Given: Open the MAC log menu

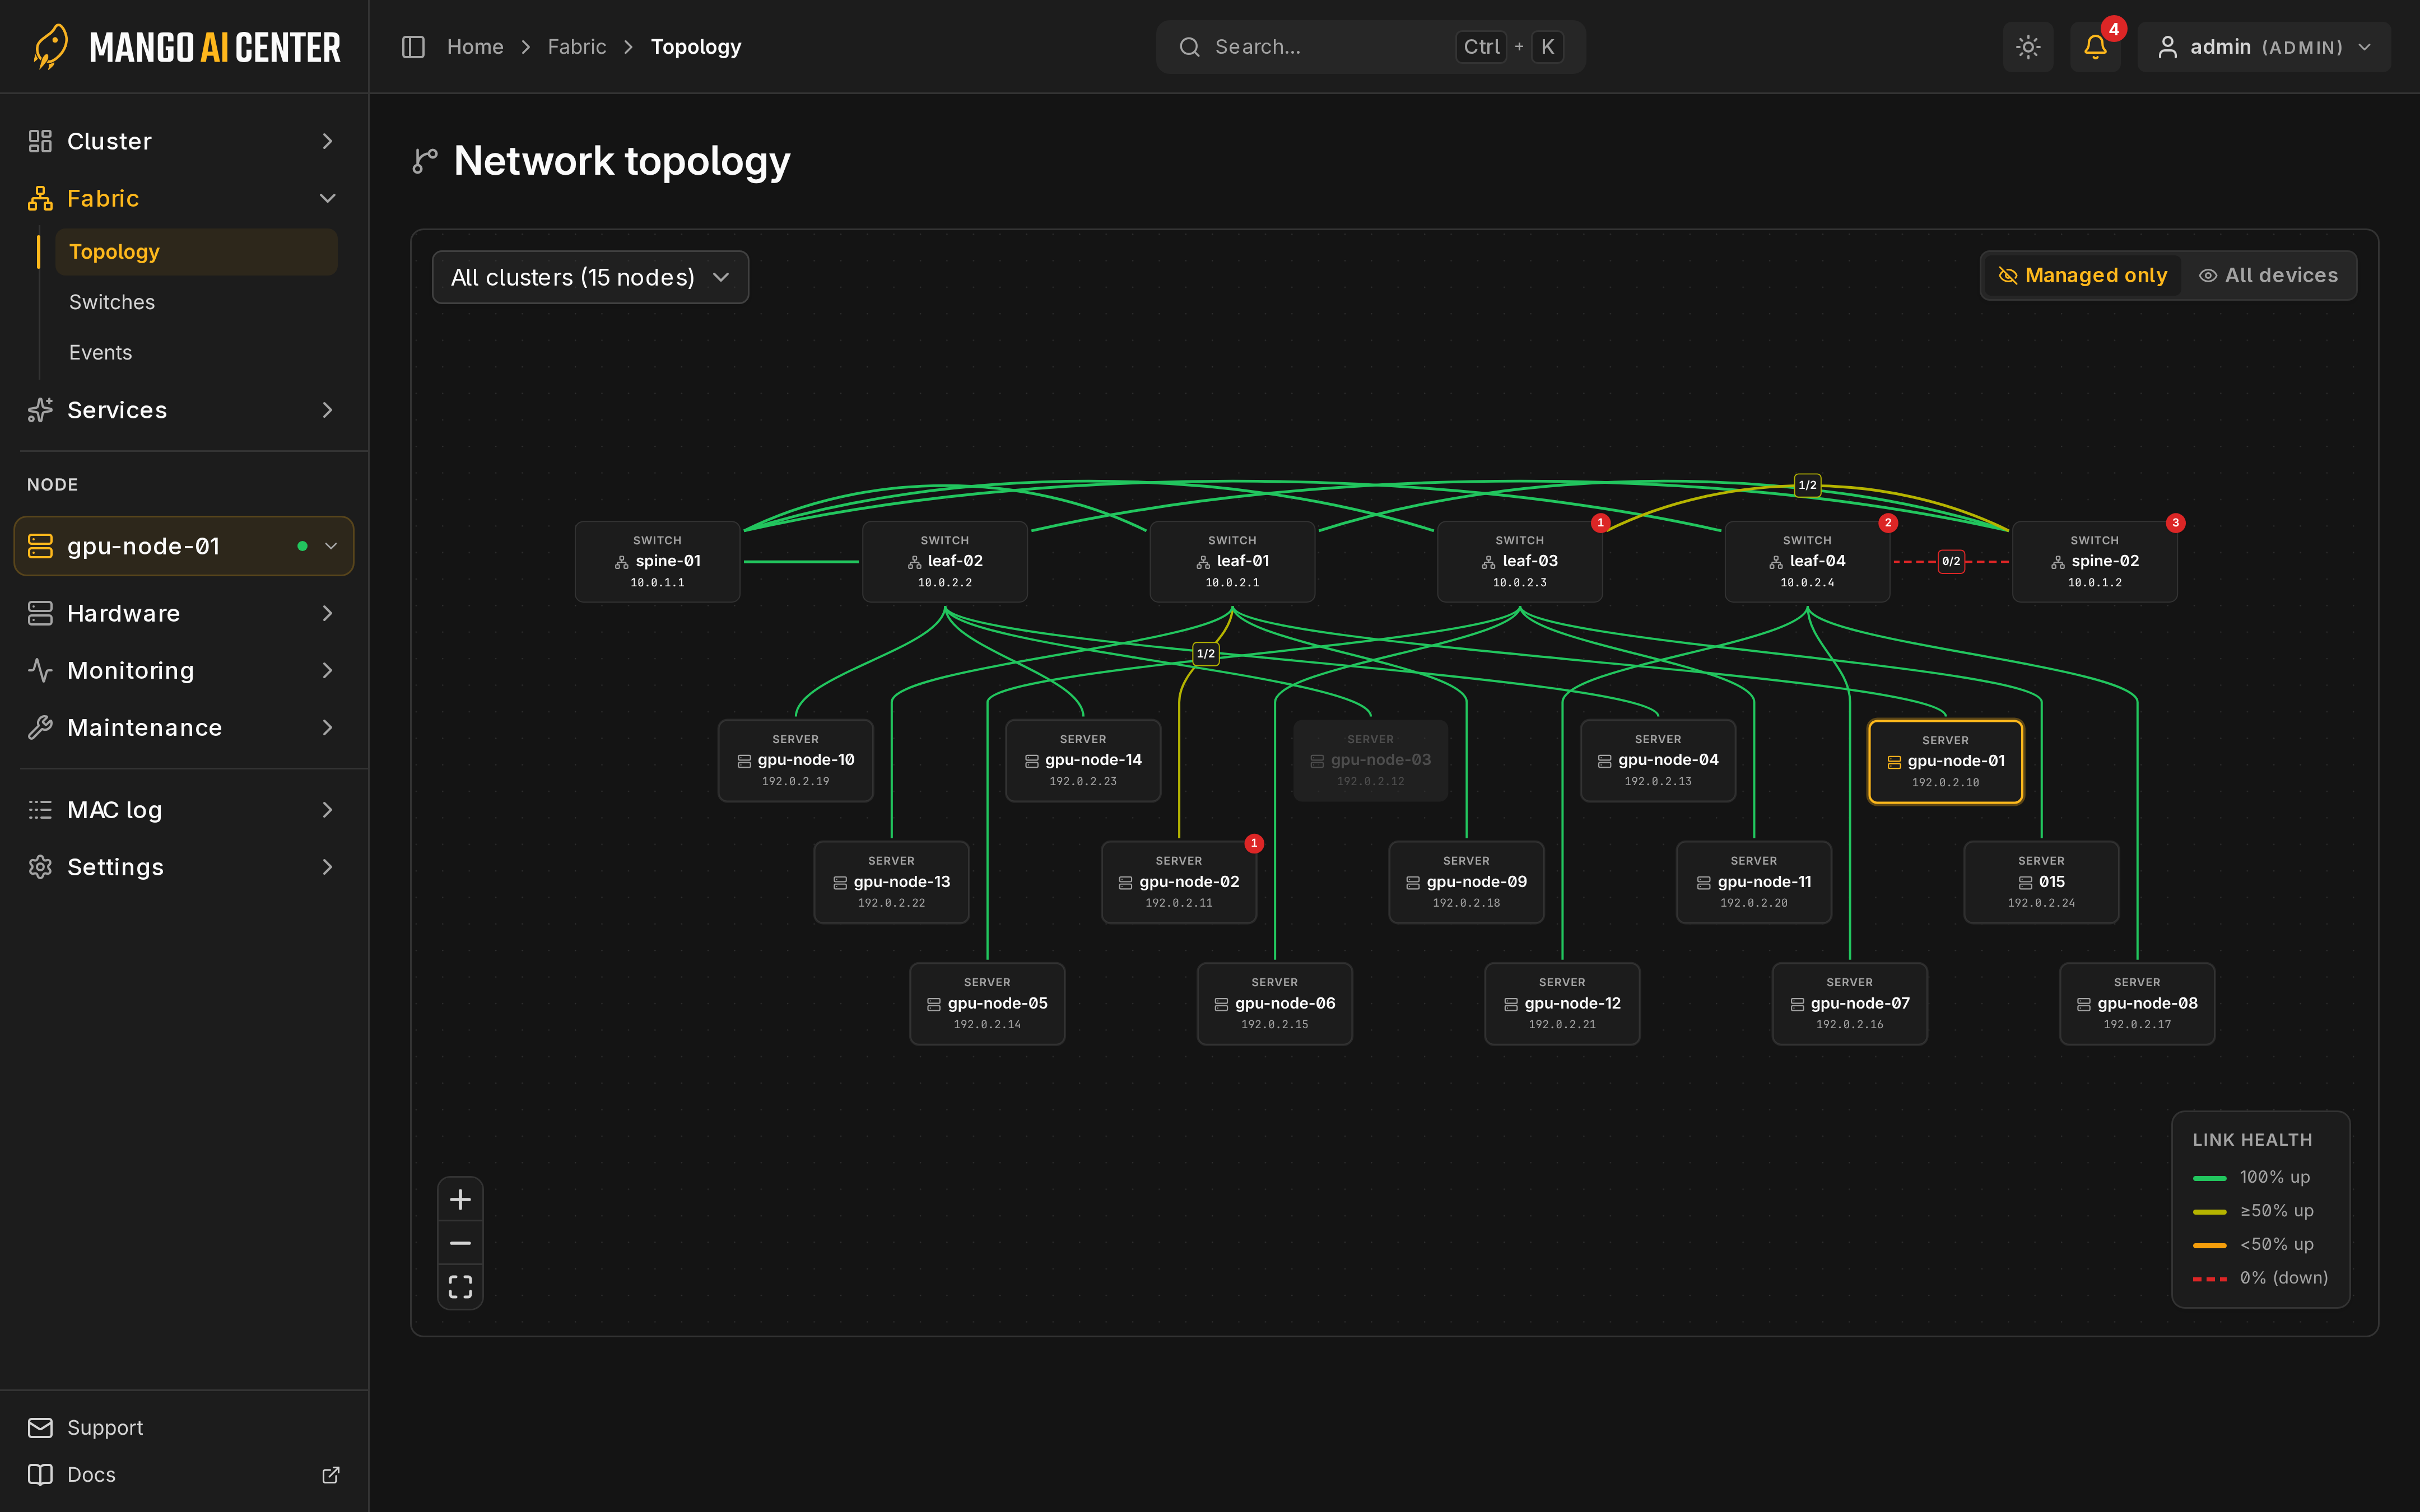Looking at the screenshot, I should click(184, 810).
